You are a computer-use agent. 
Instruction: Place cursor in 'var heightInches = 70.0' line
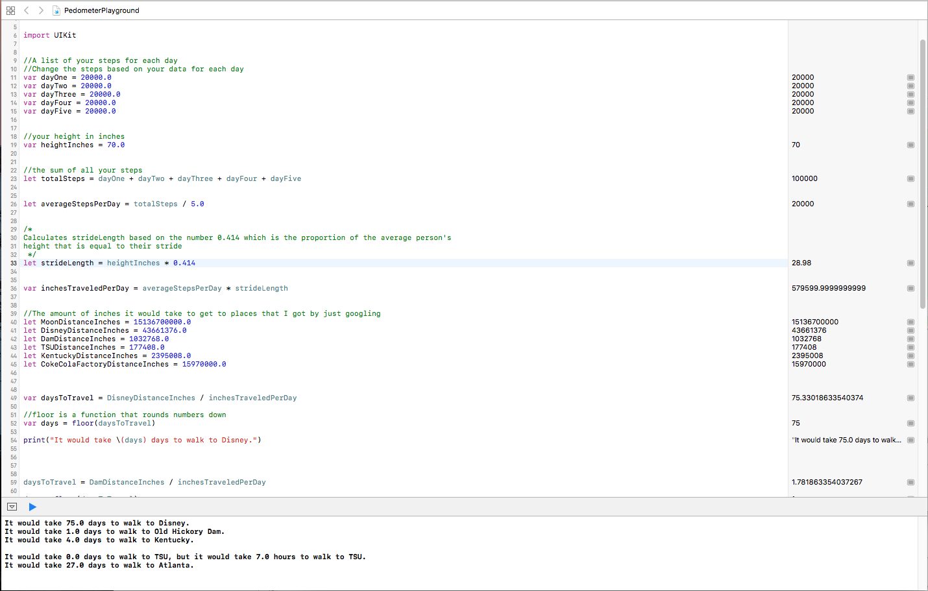click(74, 145)
